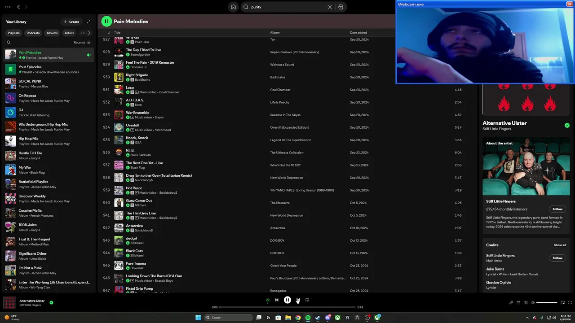This screenshot has width=575, height=323.
Task: Mute the volume speaker icon
Action: 533,302
